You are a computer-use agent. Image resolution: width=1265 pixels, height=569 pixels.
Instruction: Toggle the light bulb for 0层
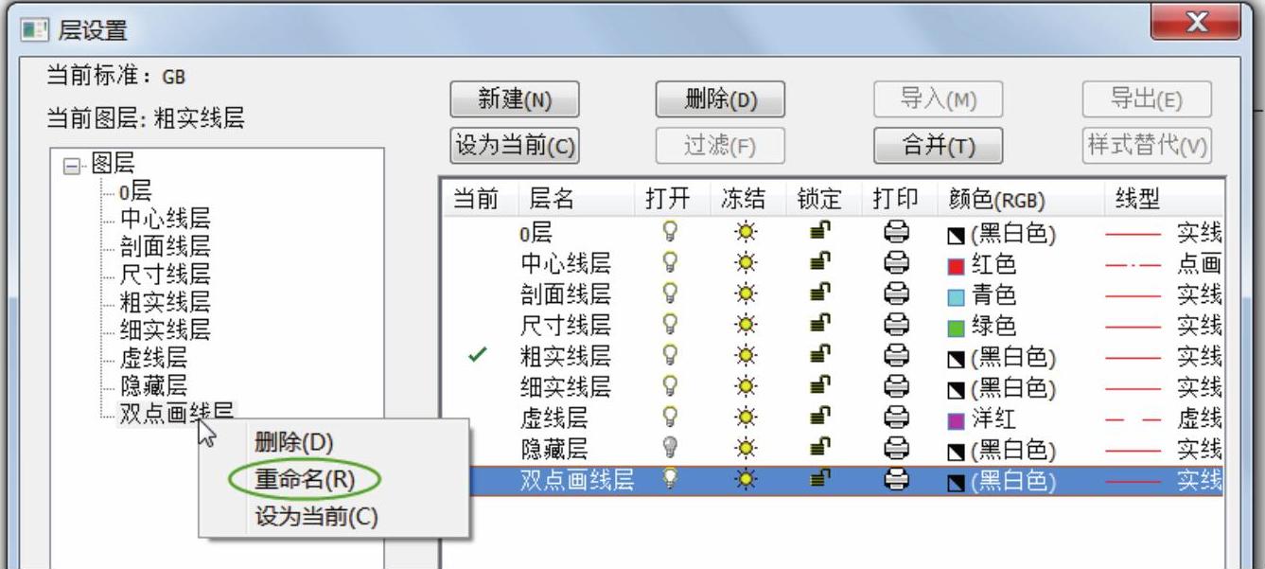pyautogui.click(x=671, y=233)
